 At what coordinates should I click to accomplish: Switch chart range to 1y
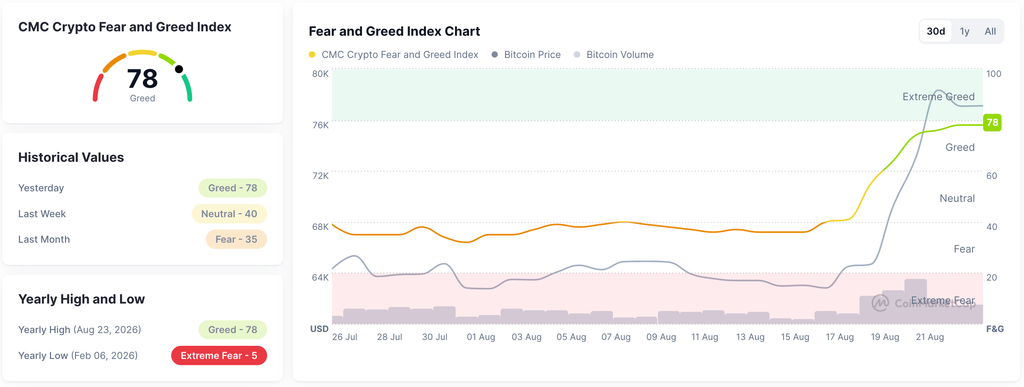(x=965, y=31)
